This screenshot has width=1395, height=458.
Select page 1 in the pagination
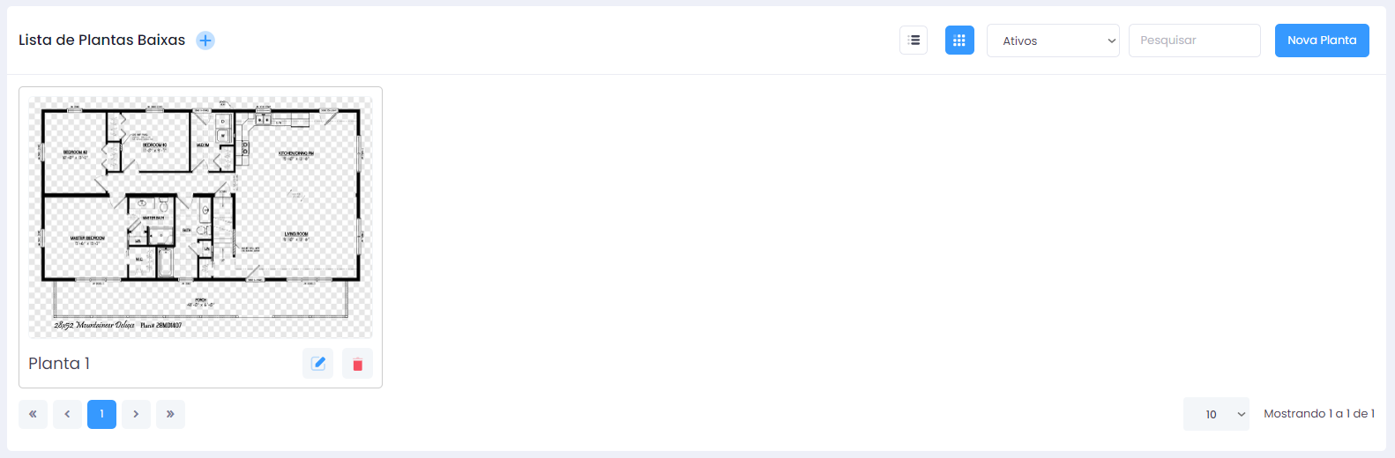click(x=101, y=414)
